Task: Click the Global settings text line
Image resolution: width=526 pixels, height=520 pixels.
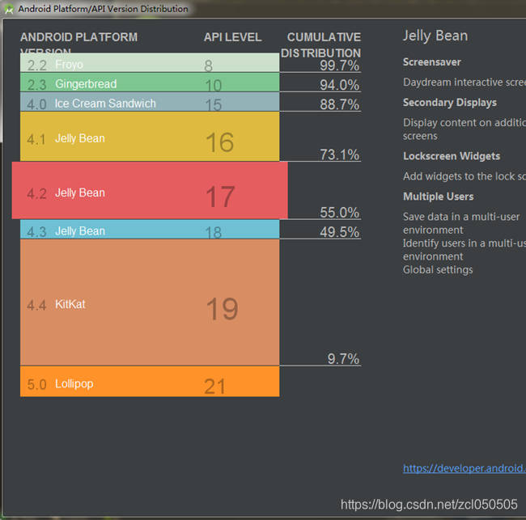Action: (438, 269)
